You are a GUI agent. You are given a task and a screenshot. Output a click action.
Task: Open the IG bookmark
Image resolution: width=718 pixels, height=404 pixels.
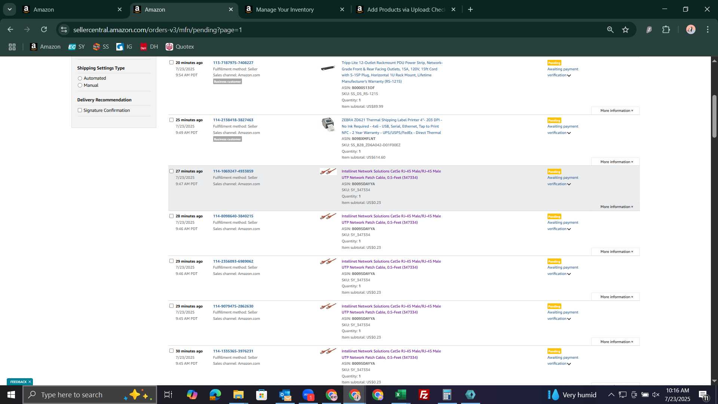point(125,47)
